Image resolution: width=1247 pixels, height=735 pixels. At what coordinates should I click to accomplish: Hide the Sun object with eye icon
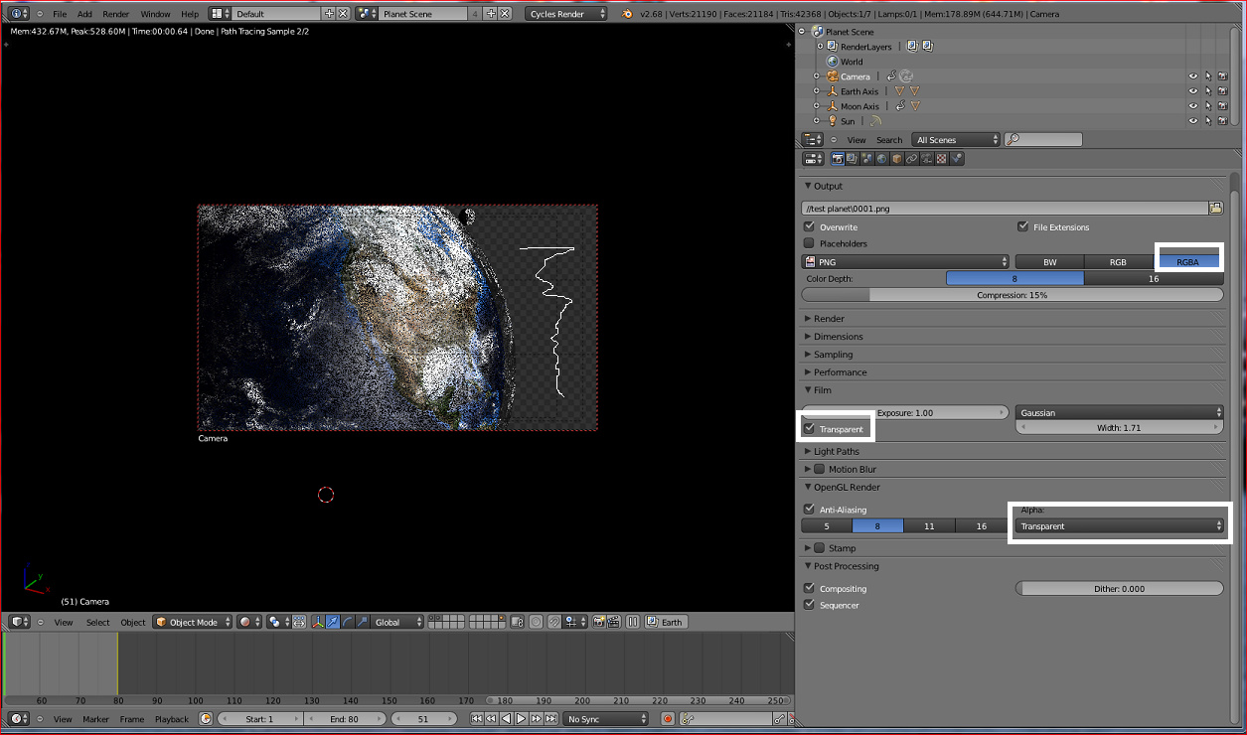tap(1192, 121)
